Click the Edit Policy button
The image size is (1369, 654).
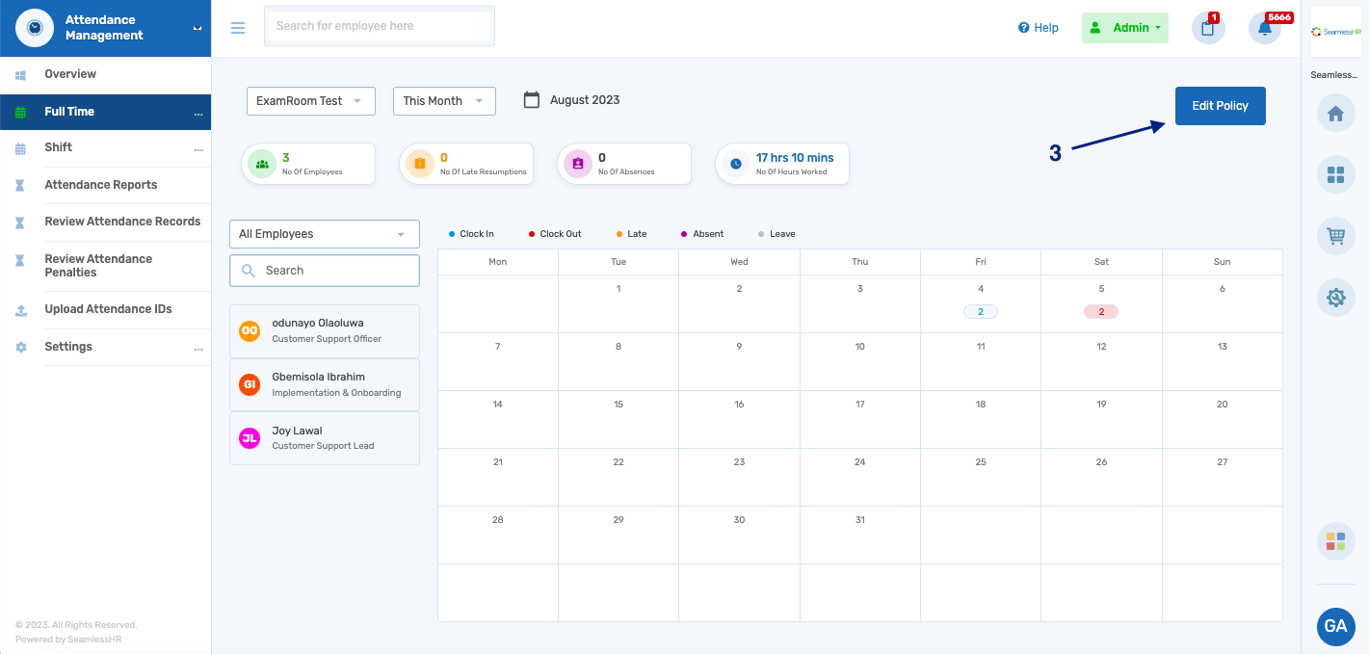[x=1220, y=106]
